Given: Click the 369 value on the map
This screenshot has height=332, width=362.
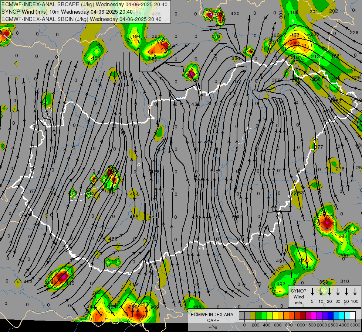Looking at the screenshot, I should pyautogui.click(x=155, y=307).
